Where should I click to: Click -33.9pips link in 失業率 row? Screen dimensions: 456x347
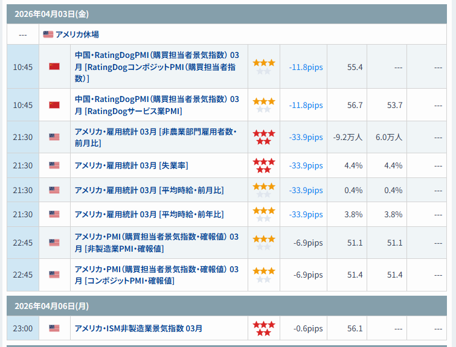point(306,165)
